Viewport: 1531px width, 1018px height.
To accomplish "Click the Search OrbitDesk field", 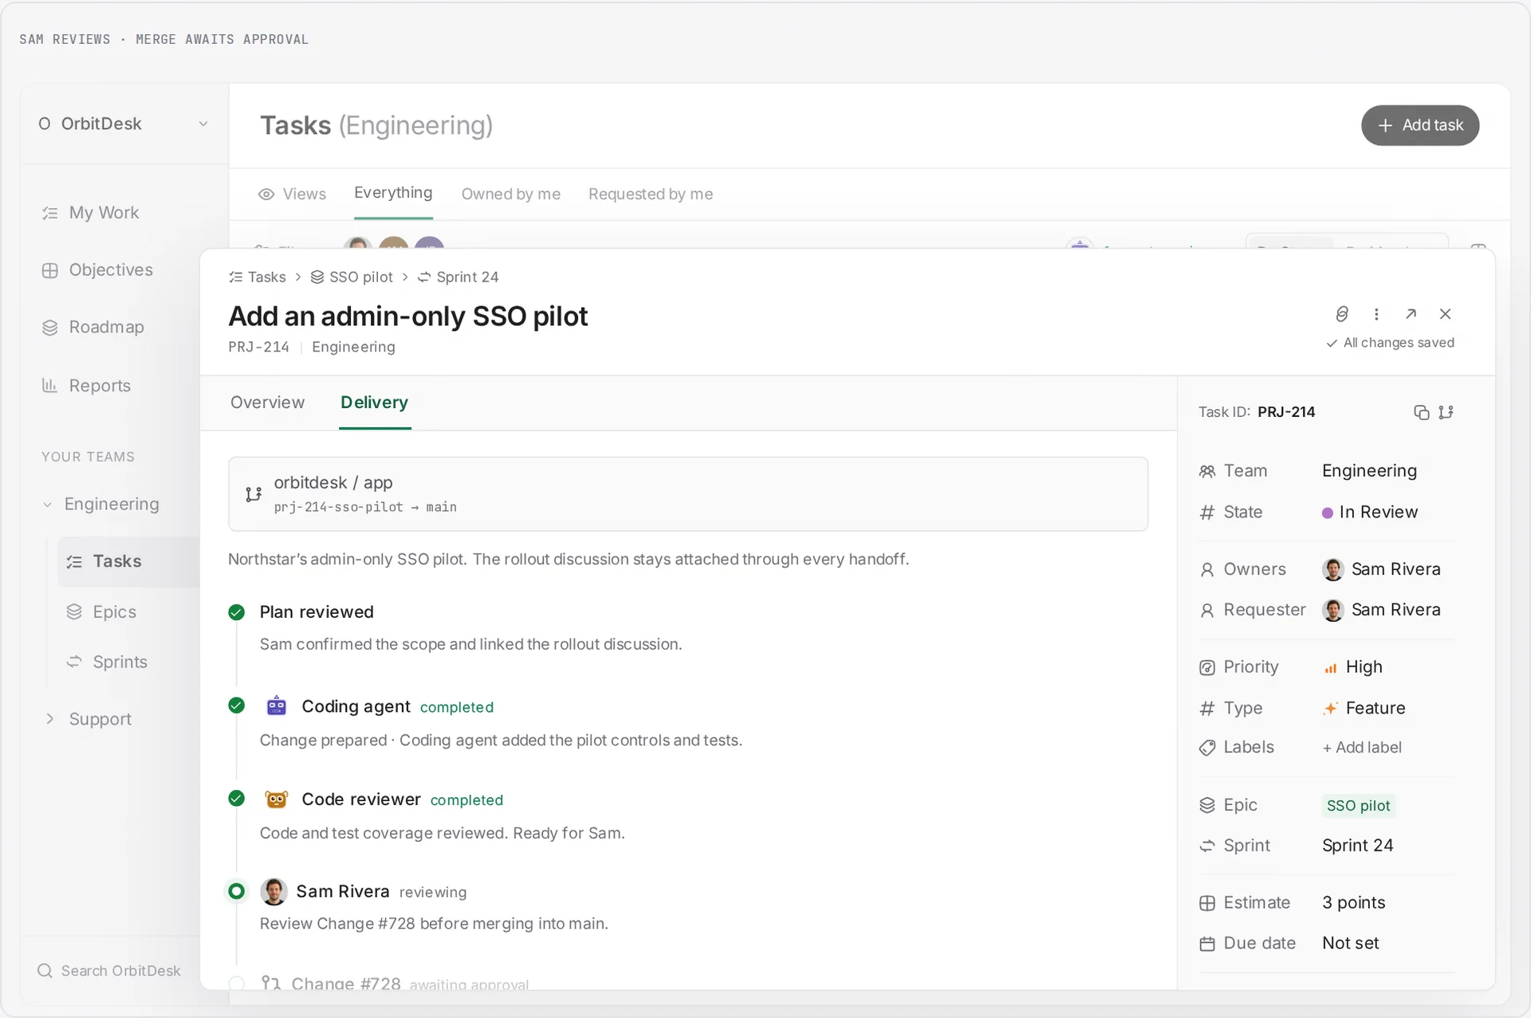I will [109, 971].
